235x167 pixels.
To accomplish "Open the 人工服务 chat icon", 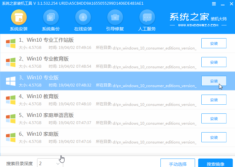I will click(147, 17).
